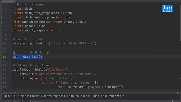The height and width of the screenshot is (102, 181).
Task: Collapse import block fold marker at line 2
Action: 12,9
